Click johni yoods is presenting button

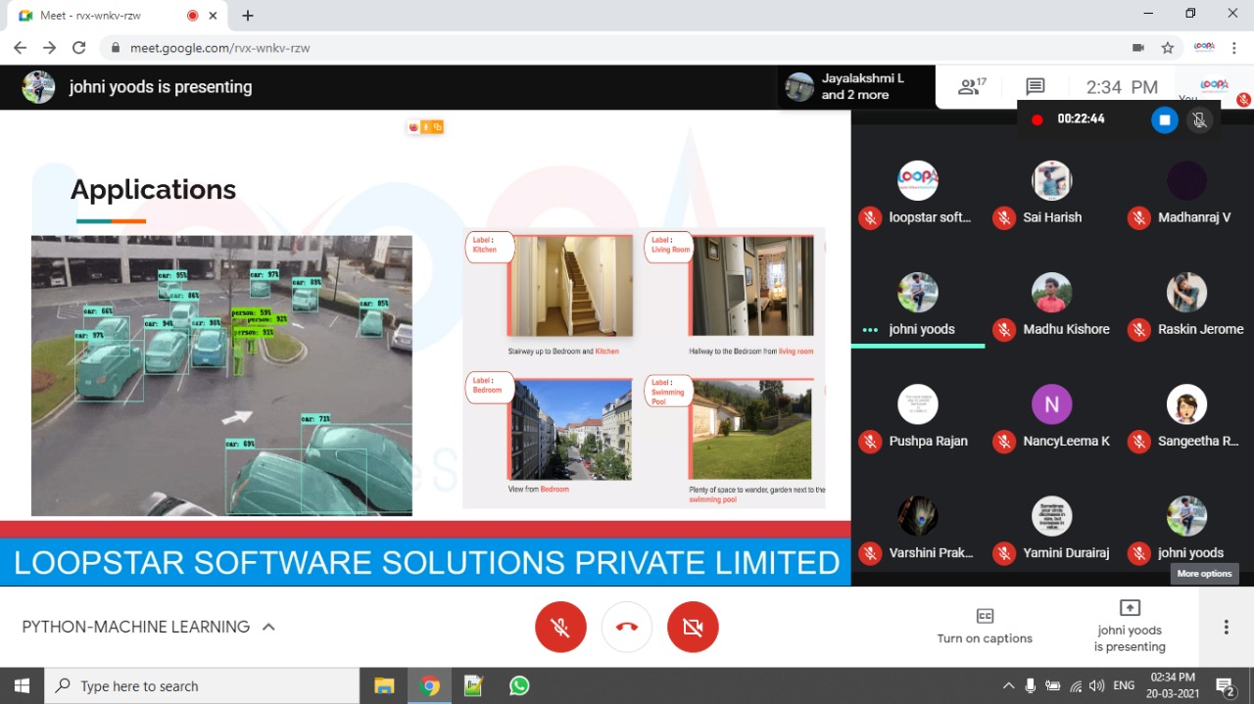tap(1130, 627)
